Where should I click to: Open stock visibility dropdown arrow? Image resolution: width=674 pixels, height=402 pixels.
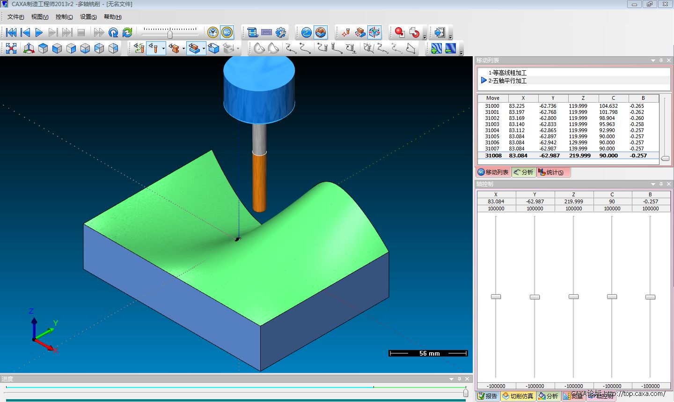[x=204, y=48]
